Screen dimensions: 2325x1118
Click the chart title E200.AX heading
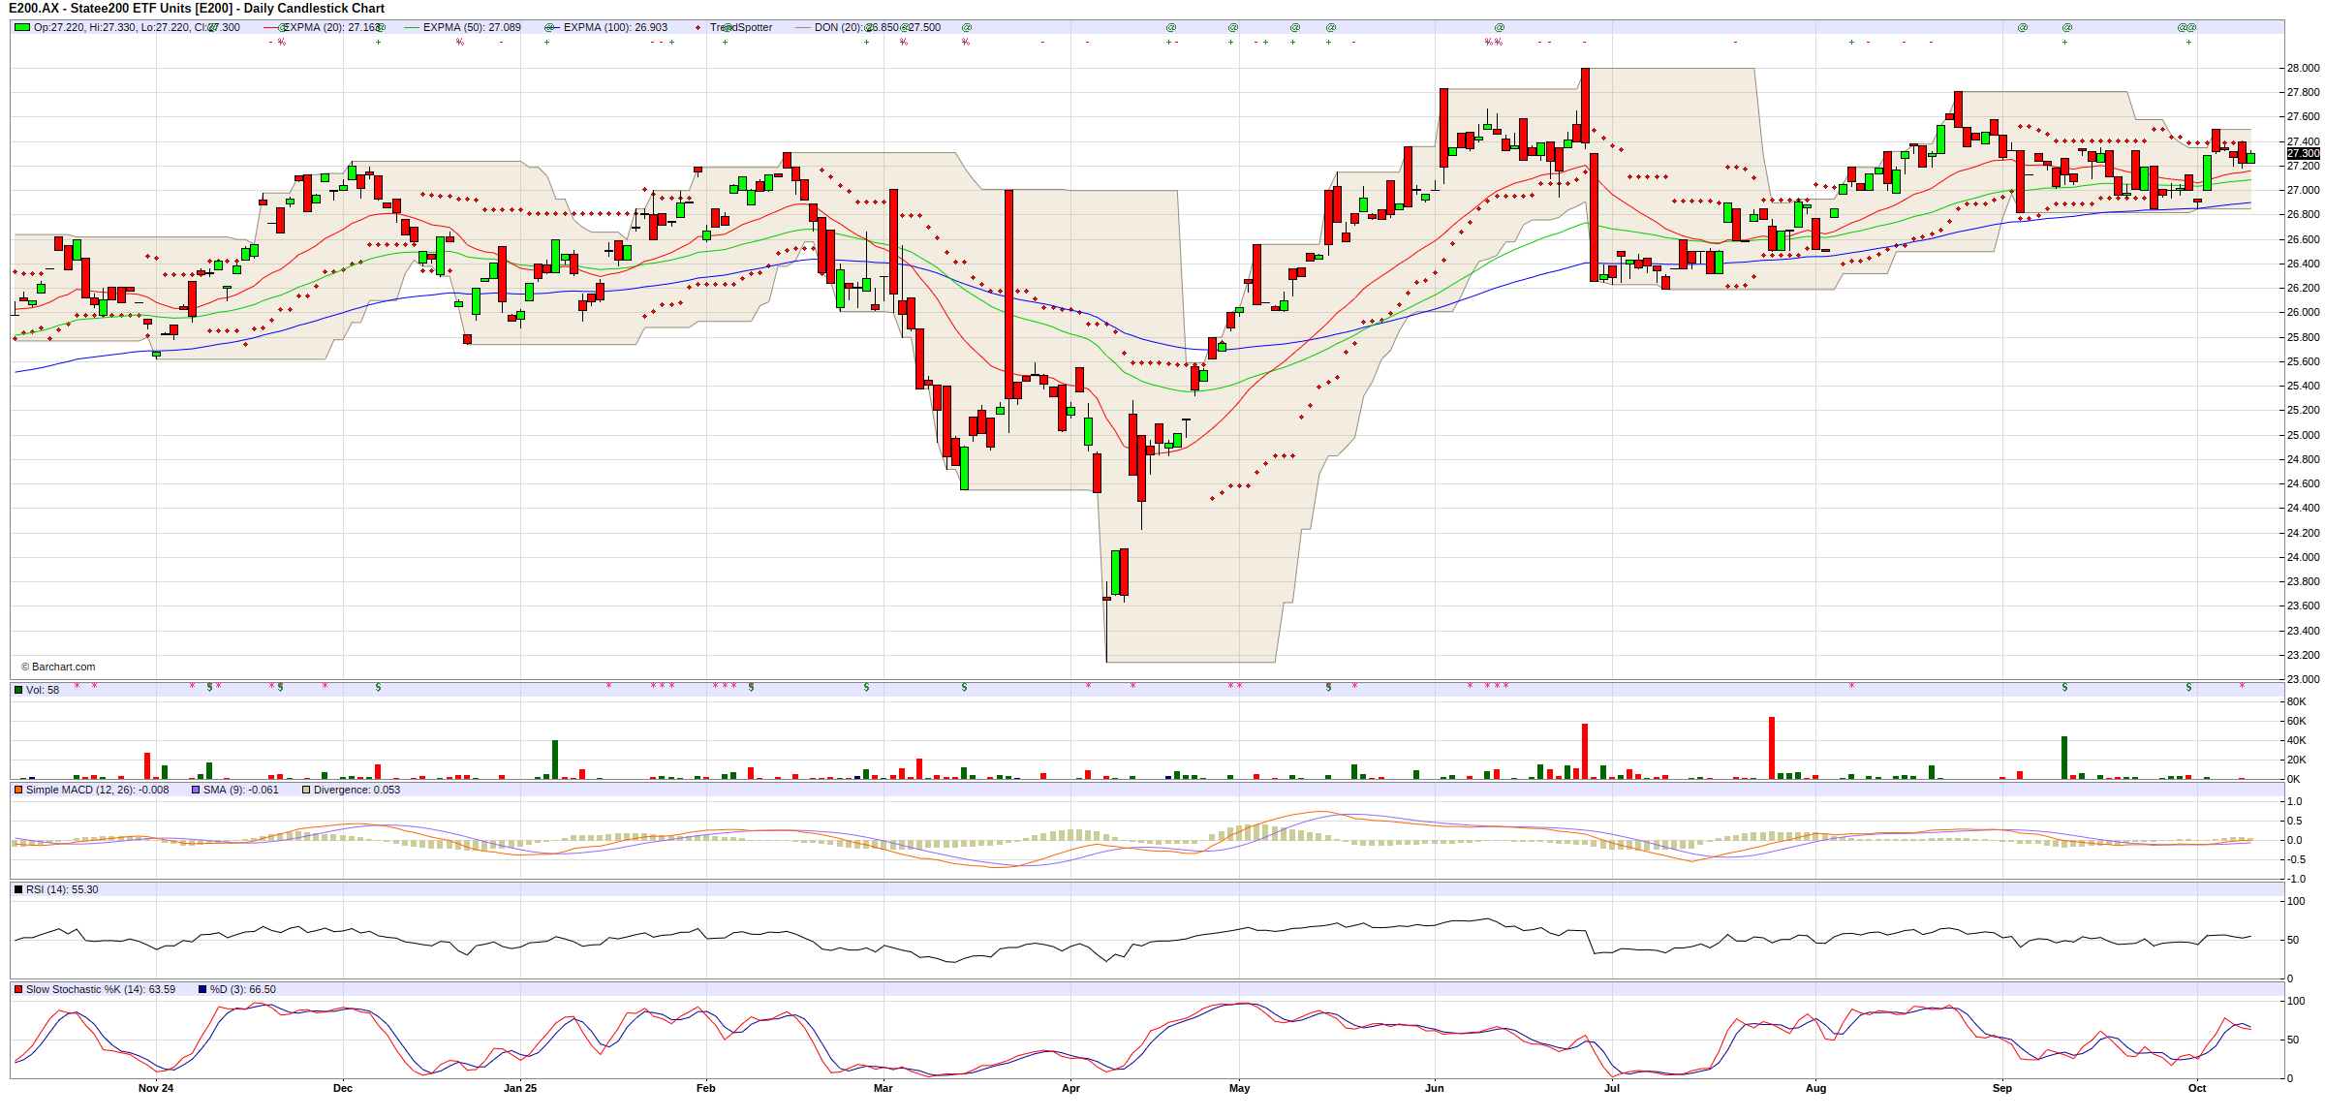point(197,8)
